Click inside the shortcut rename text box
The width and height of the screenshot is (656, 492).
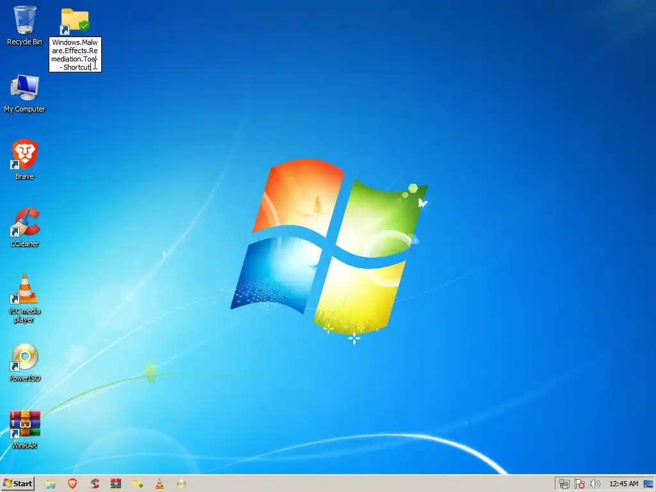tap(76, 54)
